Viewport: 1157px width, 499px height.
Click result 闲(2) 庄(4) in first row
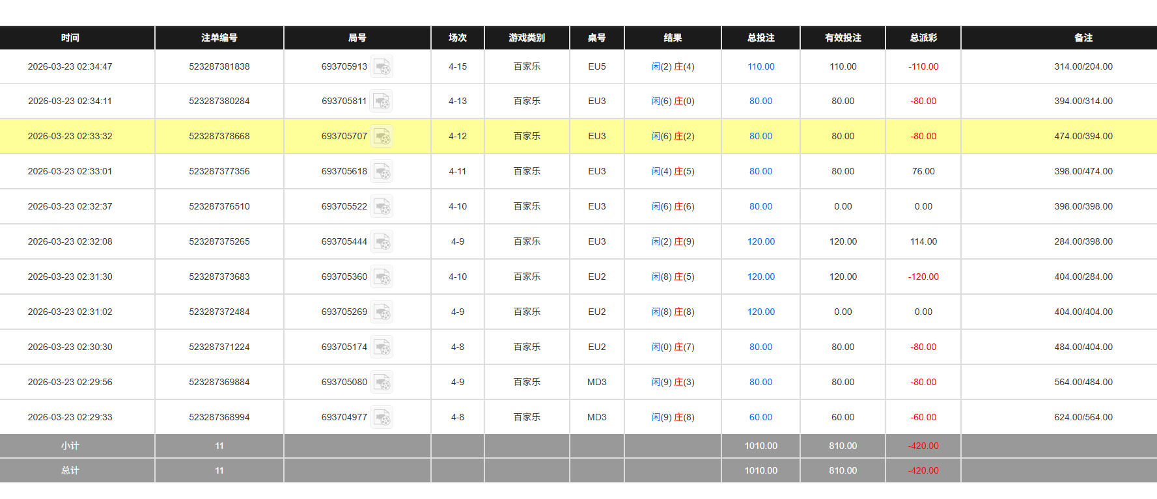[673, 66]
